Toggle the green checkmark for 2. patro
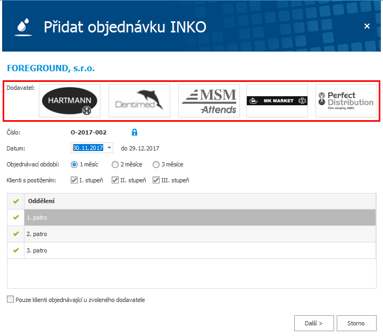 (16, 234)
